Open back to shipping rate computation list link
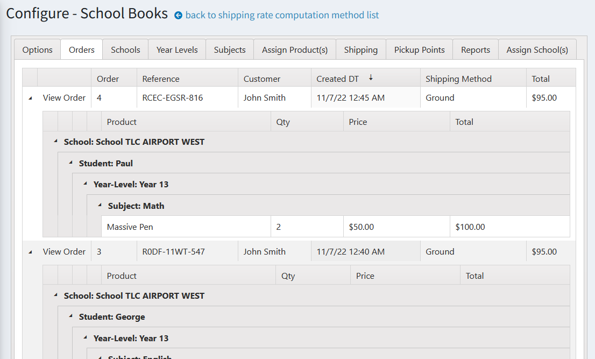 point(282,16)
